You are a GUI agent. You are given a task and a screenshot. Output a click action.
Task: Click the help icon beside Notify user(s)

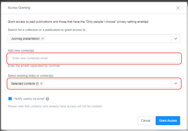coord(47,99)
